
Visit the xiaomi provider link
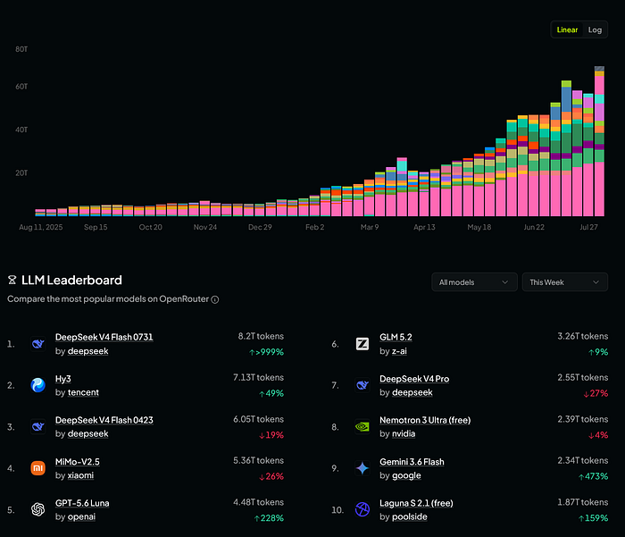(80, 475)
